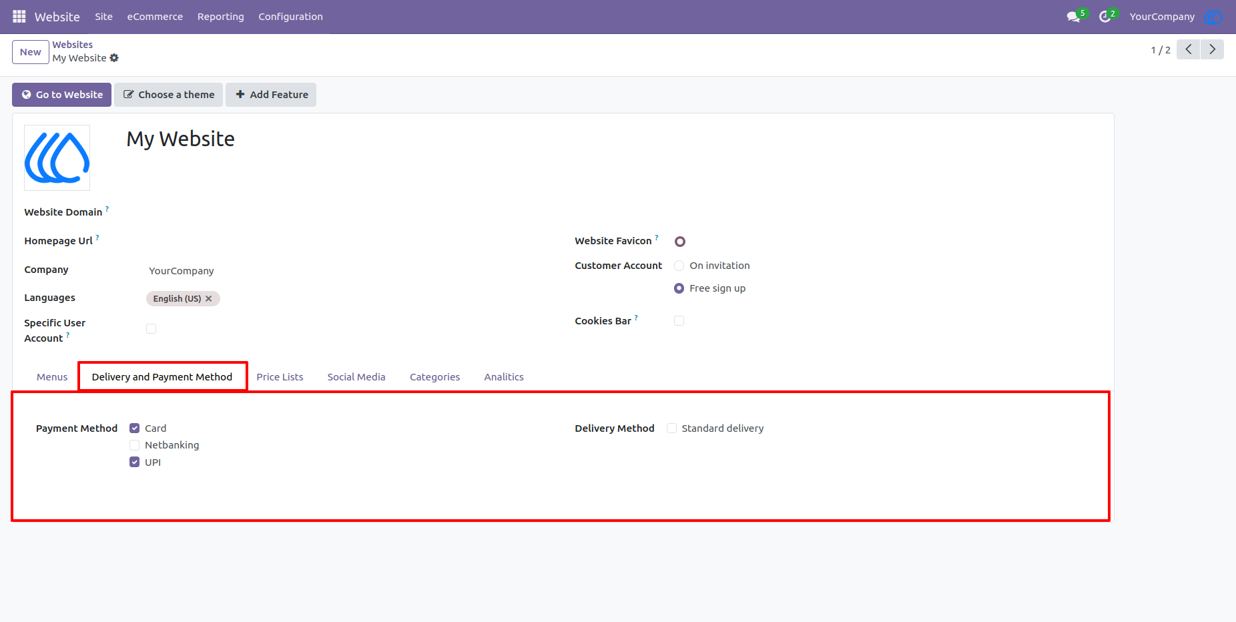Viewport: 1236px width, 622px height.
Task: Open the eCommerce menu
Action: coord(155,17)
